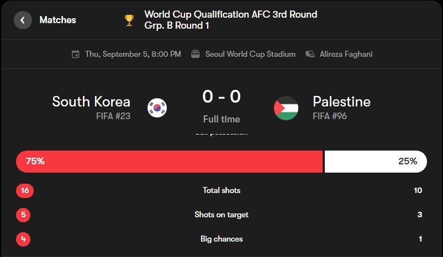Screen dimensions: 443x257
Task: Click the red 16 total shots badge
Action: [x=25, y=190]
